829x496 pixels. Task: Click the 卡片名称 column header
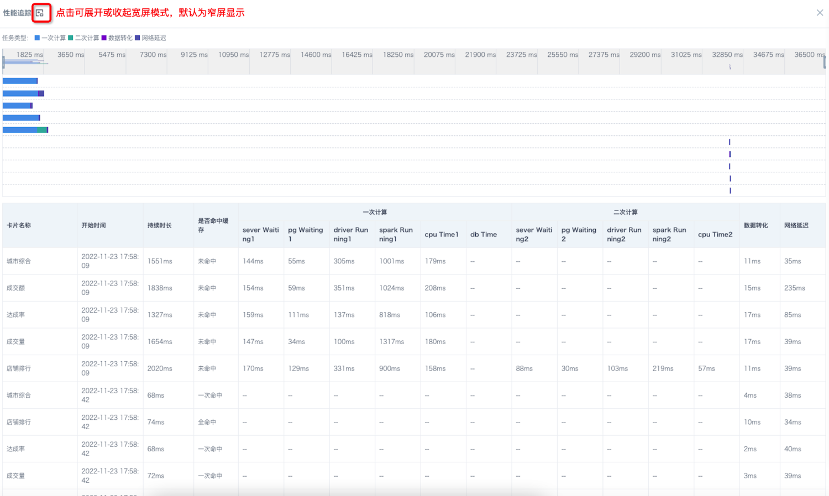pos(19,225)
